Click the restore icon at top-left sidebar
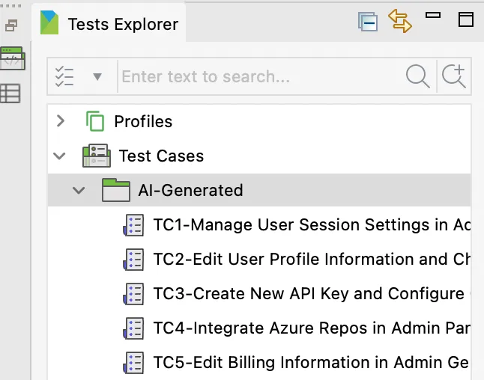This screenshot has width=484, height=380. (11, 25)
